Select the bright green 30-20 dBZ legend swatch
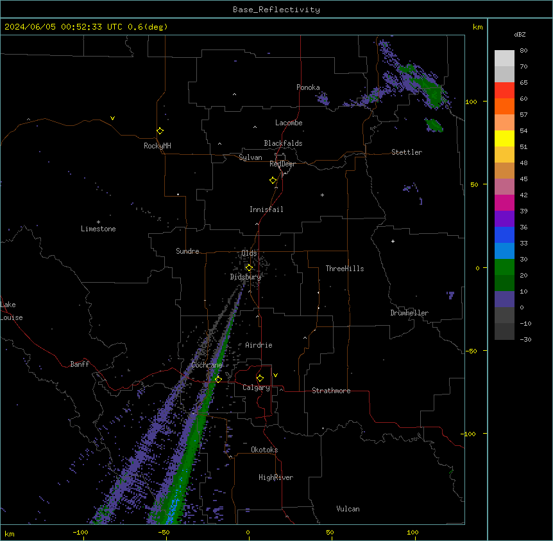This screenshot has width=553, height=541. [x=504, y=267]
